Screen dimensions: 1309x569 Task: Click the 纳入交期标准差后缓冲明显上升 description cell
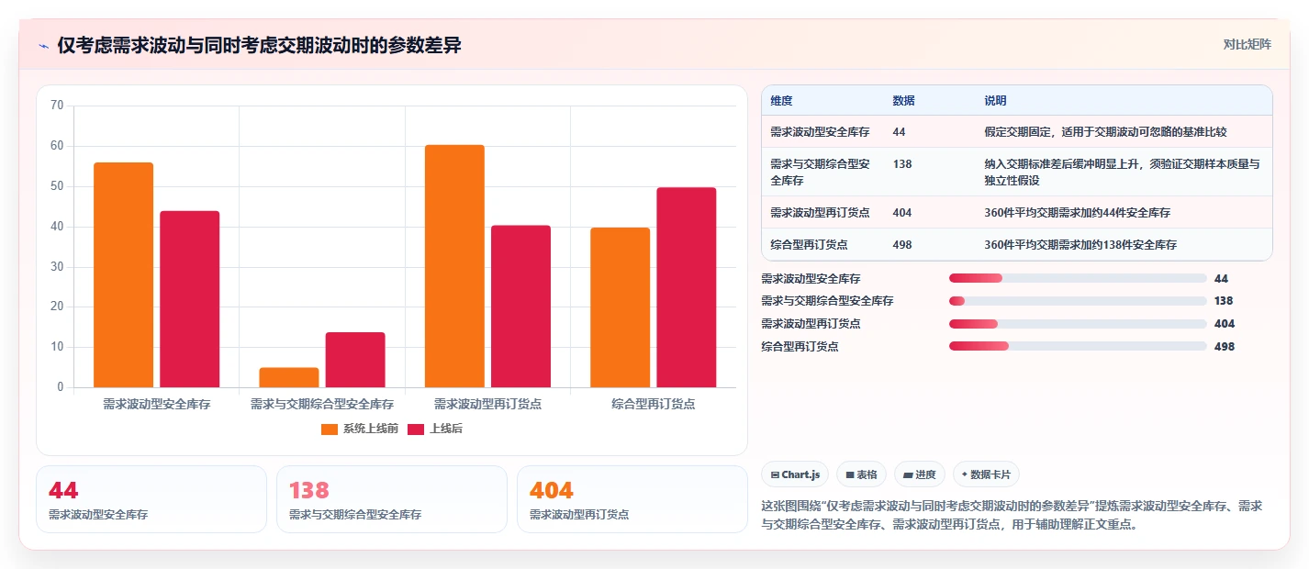point(1122,172)
